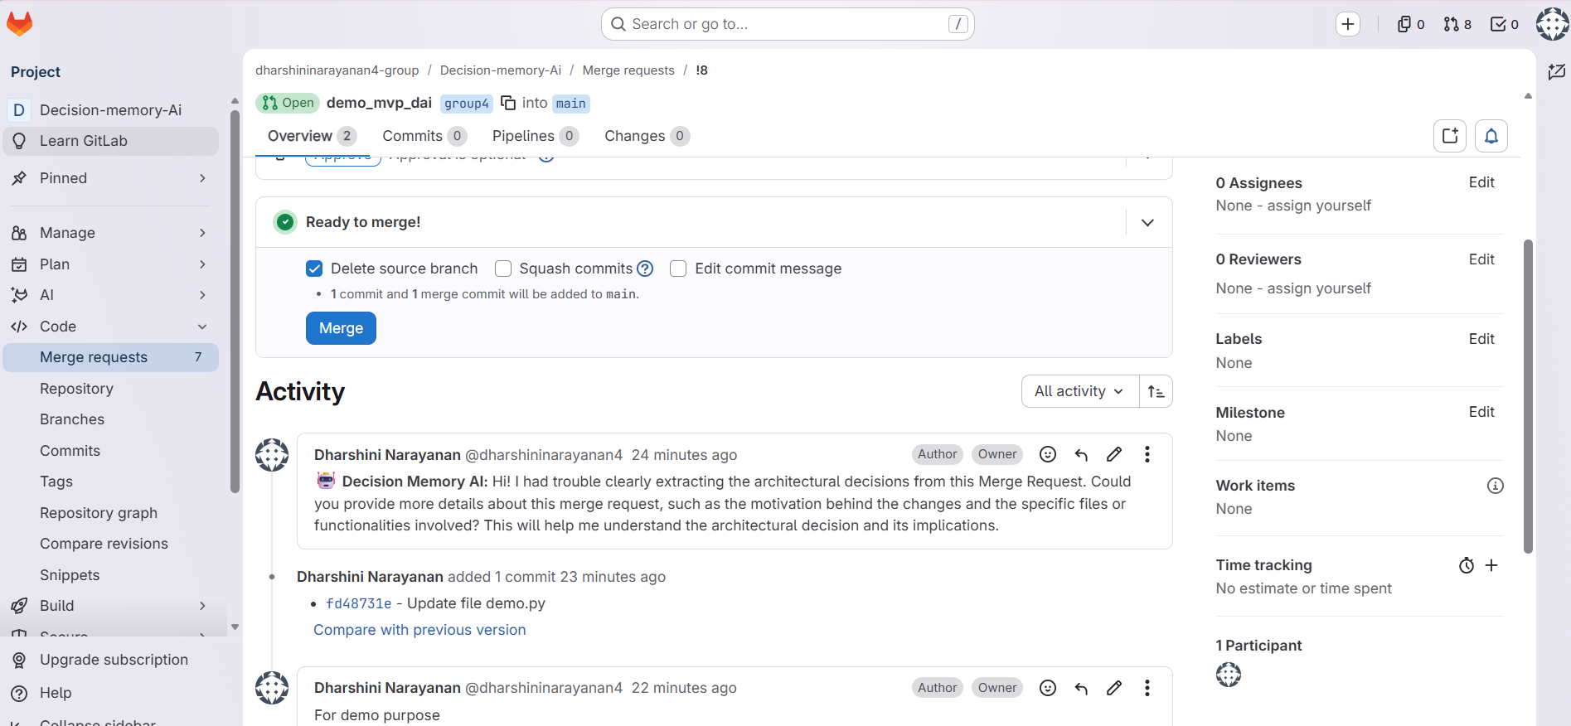
Task: Switch to the Overview tab
Action: click(x=312, y=136)
